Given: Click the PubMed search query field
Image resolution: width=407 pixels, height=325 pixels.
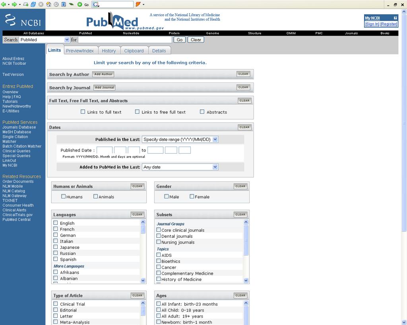Looking at the screenshot, I should (125, 40).
